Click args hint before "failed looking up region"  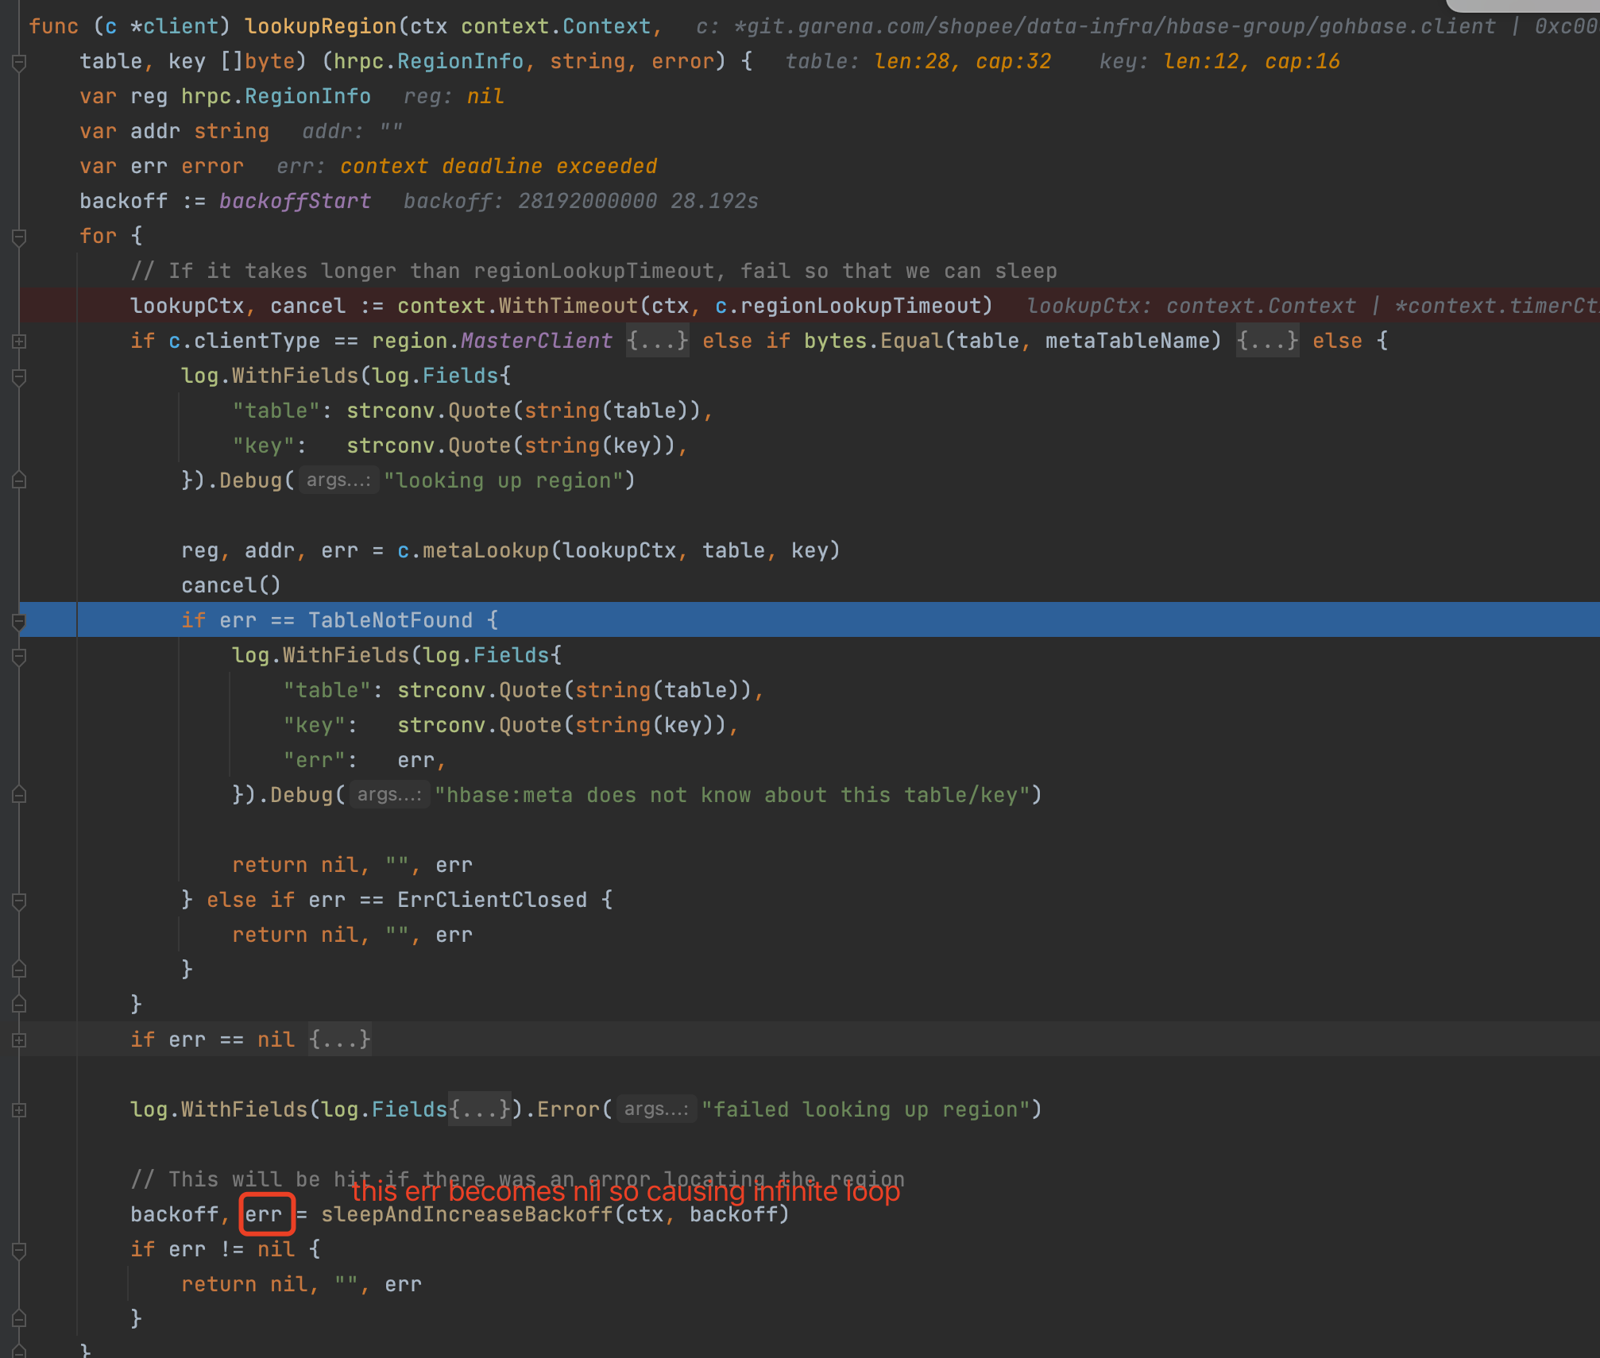tap(656, 1110)
